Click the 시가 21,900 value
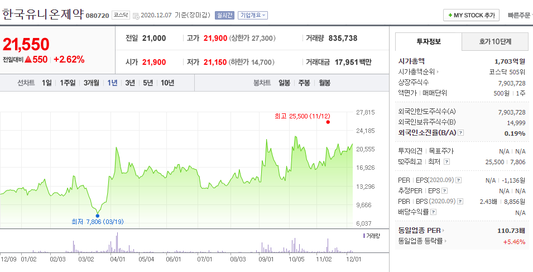 click(154, 62)
